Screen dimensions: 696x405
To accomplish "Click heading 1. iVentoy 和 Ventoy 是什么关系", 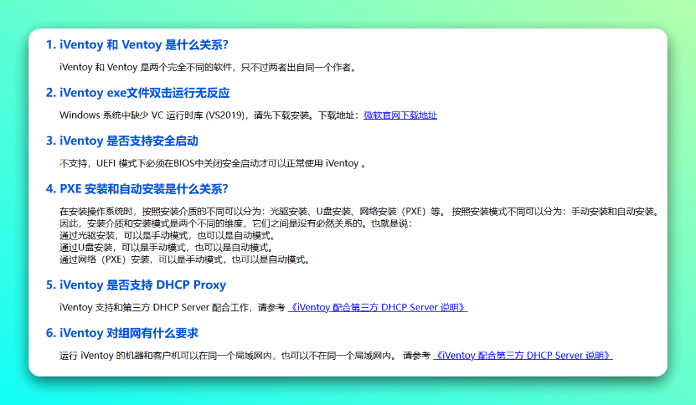I will click(137, 44).
